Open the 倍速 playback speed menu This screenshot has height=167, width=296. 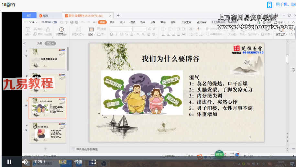tap(78, 162)
